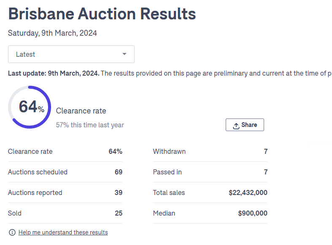This screenshot has height=245, width=332.
Task: Click the 'Withdrawn' row label
Action: pyautogui.click(x=169, y=151)
